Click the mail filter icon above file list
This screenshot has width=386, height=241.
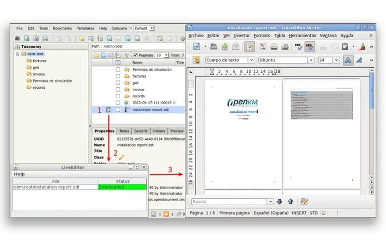pos(110,55)
